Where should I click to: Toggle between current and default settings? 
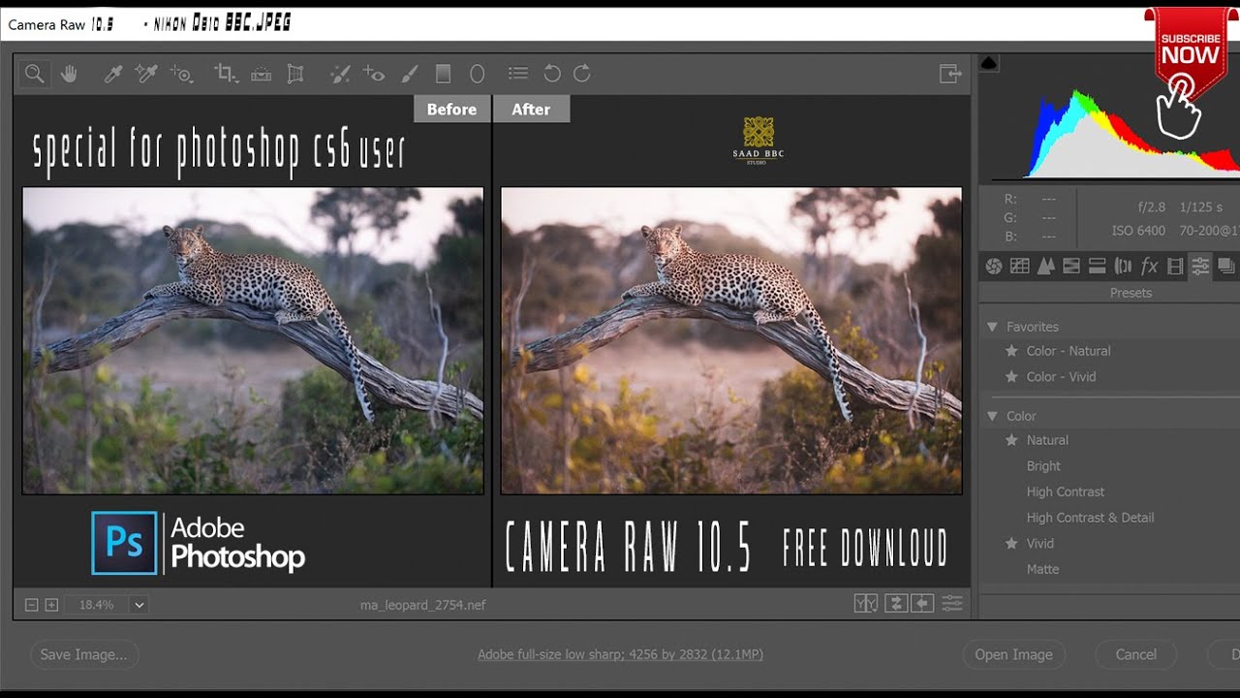point(952,603)
